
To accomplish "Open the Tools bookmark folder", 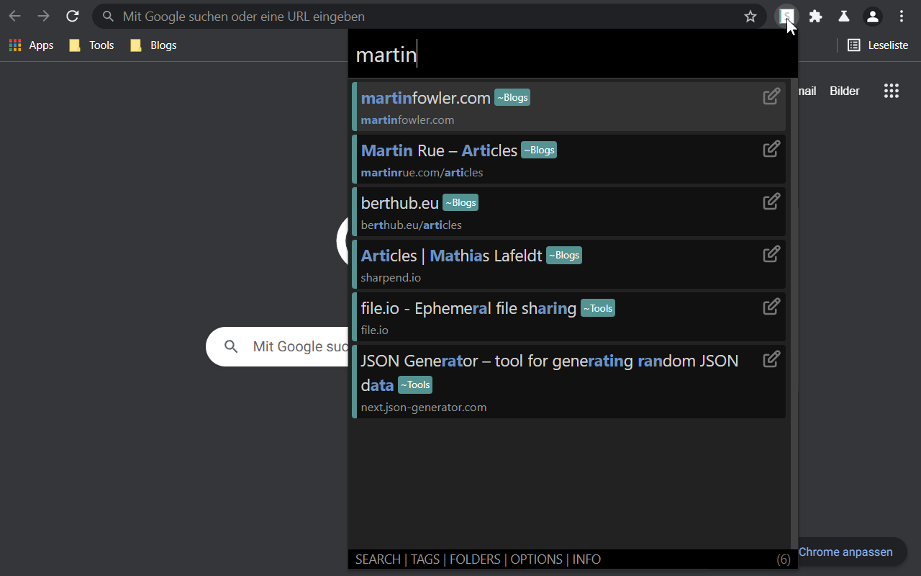I will point(91,45).
